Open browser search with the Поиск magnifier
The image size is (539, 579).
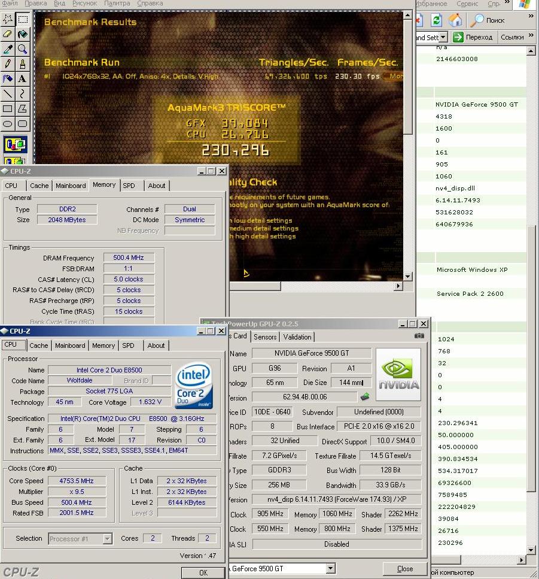point(488,20)
